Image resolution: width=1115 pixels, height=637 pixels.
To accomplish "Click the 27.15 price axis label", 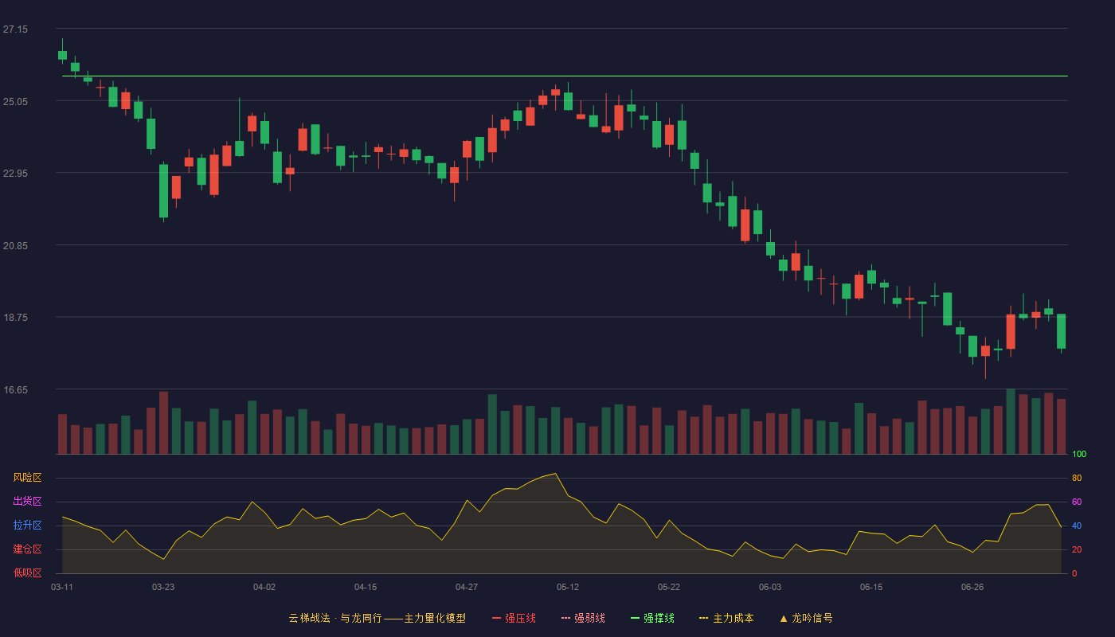I will (15, 29).
